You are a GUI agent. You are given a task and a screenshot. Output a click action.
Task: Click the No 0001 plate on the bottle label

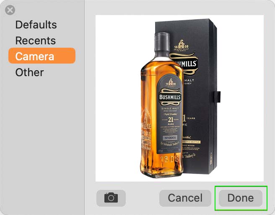click(x=170, y=138)
